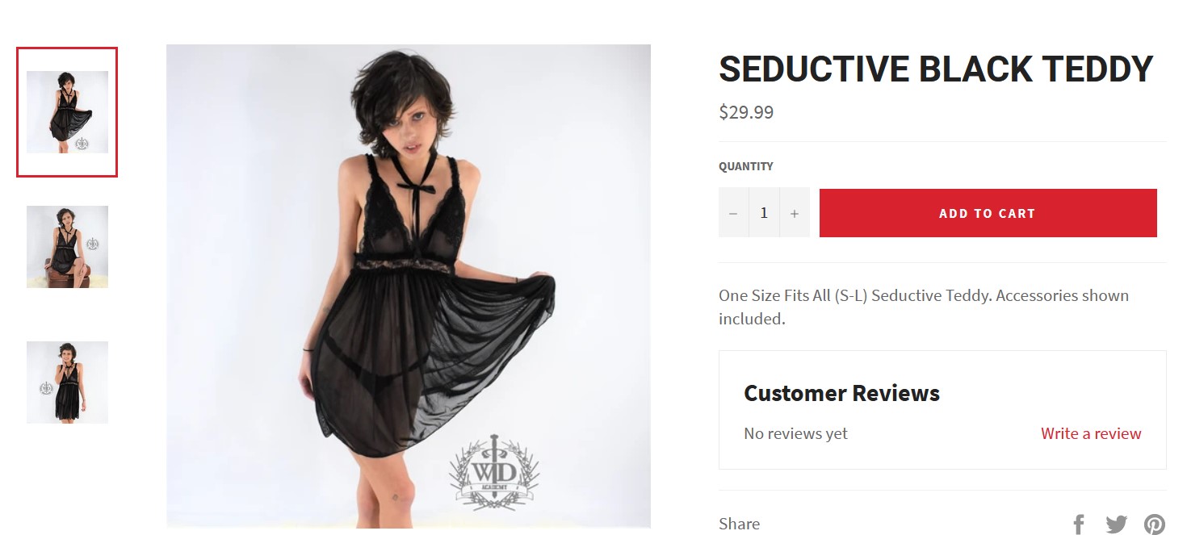
Task: Open the Write a review link
Action: point(1091,433)
